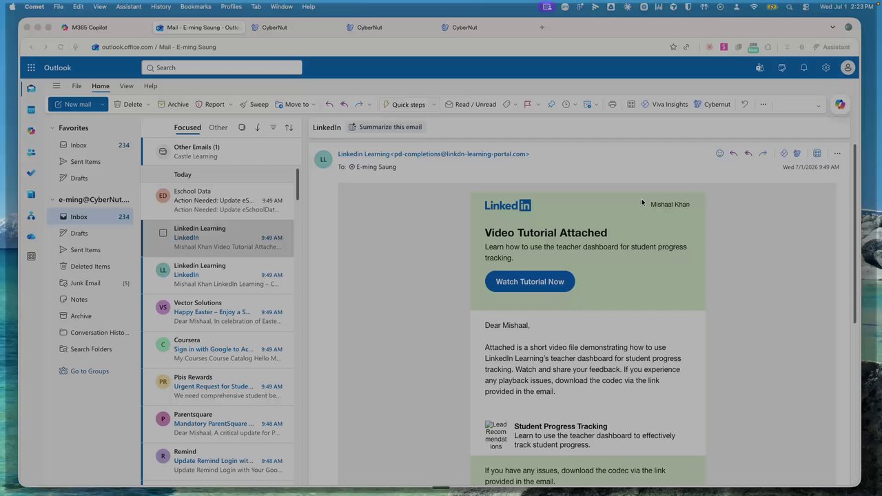The height and width of the screenshot is (496, 882).
Task: Open the People contacts module
Action: coord(31,152)
